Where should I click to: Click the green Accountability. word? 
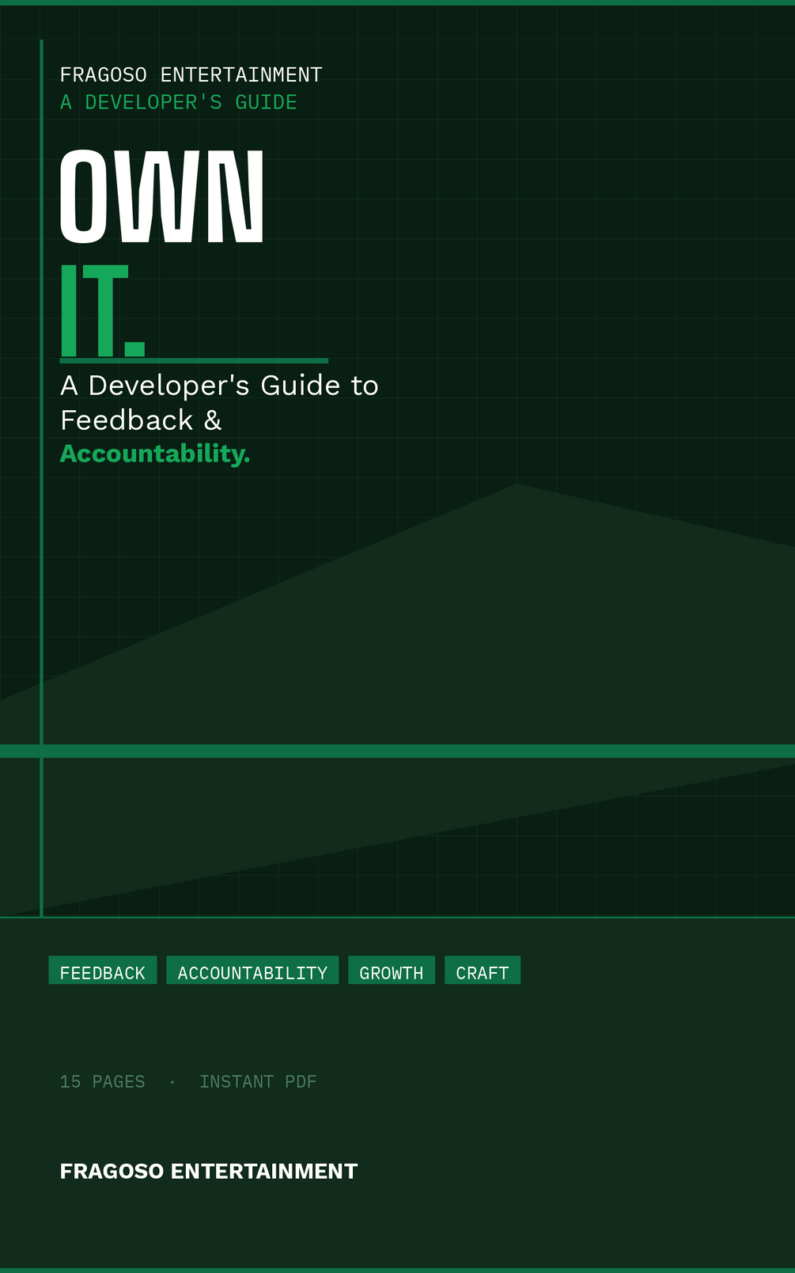pyautogui.click(x=155, y=454)
